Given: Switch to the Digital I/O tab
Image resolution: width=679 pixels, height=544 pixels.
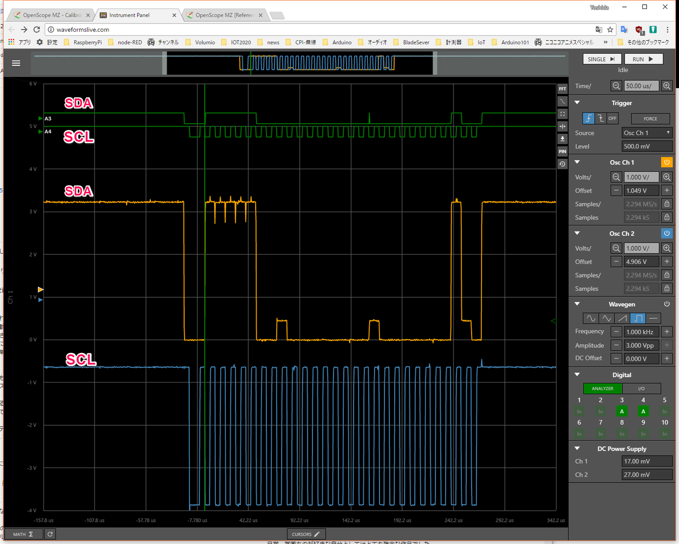Looking at the screenshot, I should [x=641, y=388].
